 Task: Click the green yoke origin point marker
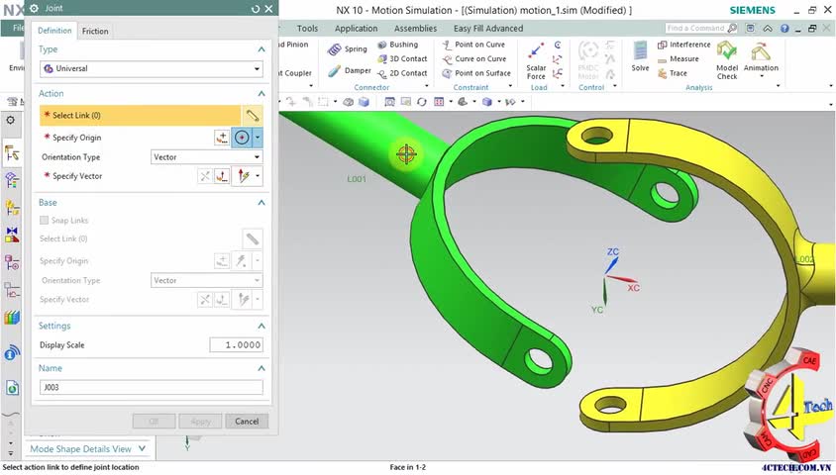tap(406, 154)
